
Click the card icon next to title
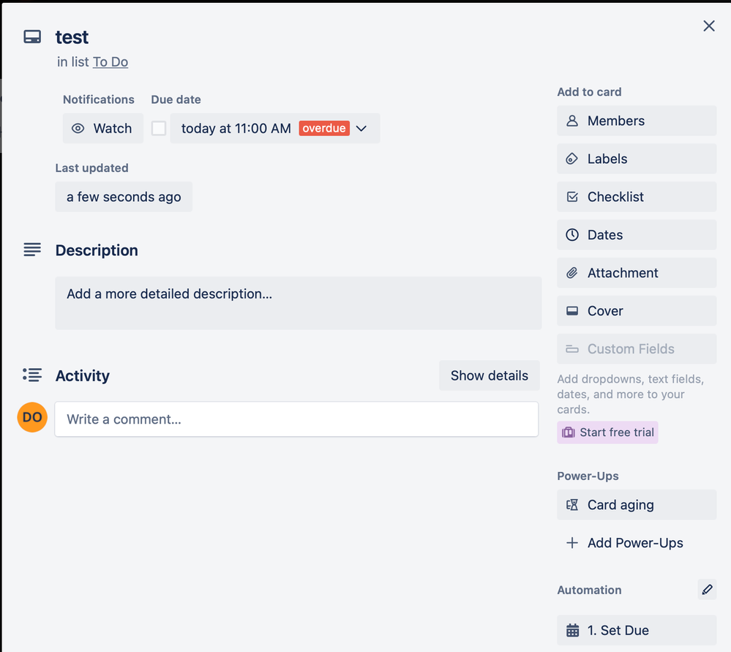pos(32,37)
